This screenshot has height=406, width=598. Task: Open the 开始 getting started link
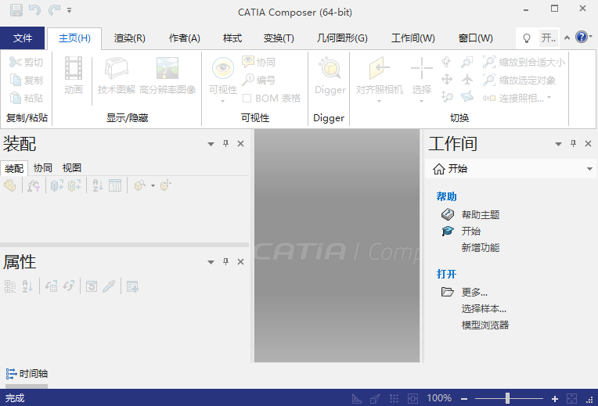[471, 231]
